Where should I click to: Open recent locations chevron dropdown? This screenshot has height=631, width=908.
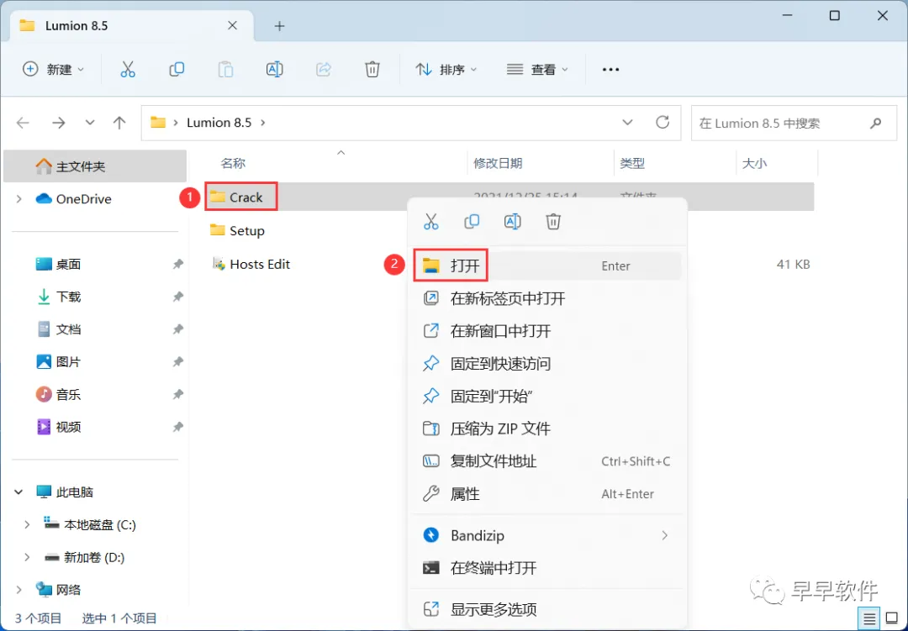(x=90, y=123)
